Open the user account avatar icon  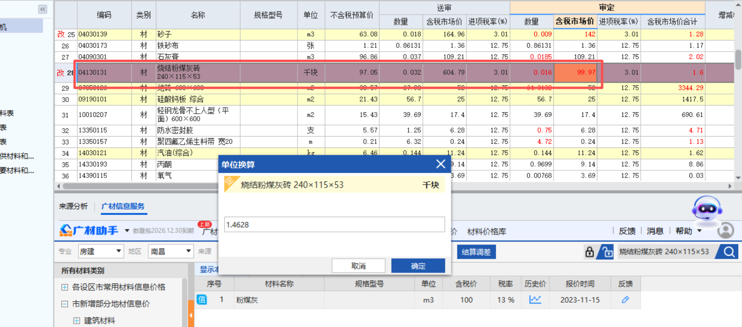(726, 230)
